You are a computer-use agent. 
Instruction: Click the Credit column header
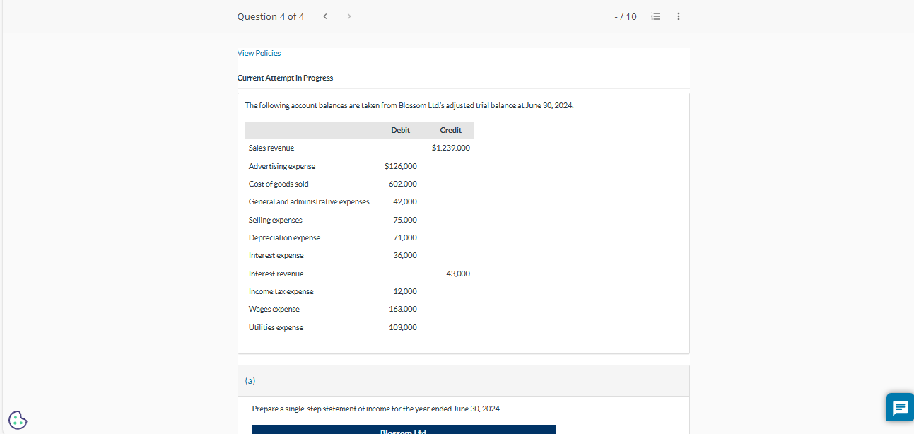pyautogui.click(x=450, y=130)
